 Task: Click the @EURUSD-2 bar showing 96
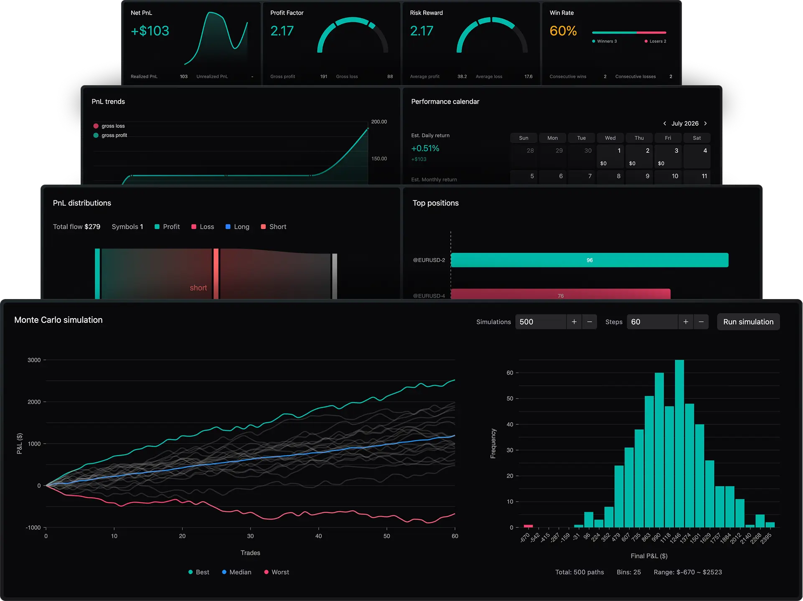tap(590, 260)
